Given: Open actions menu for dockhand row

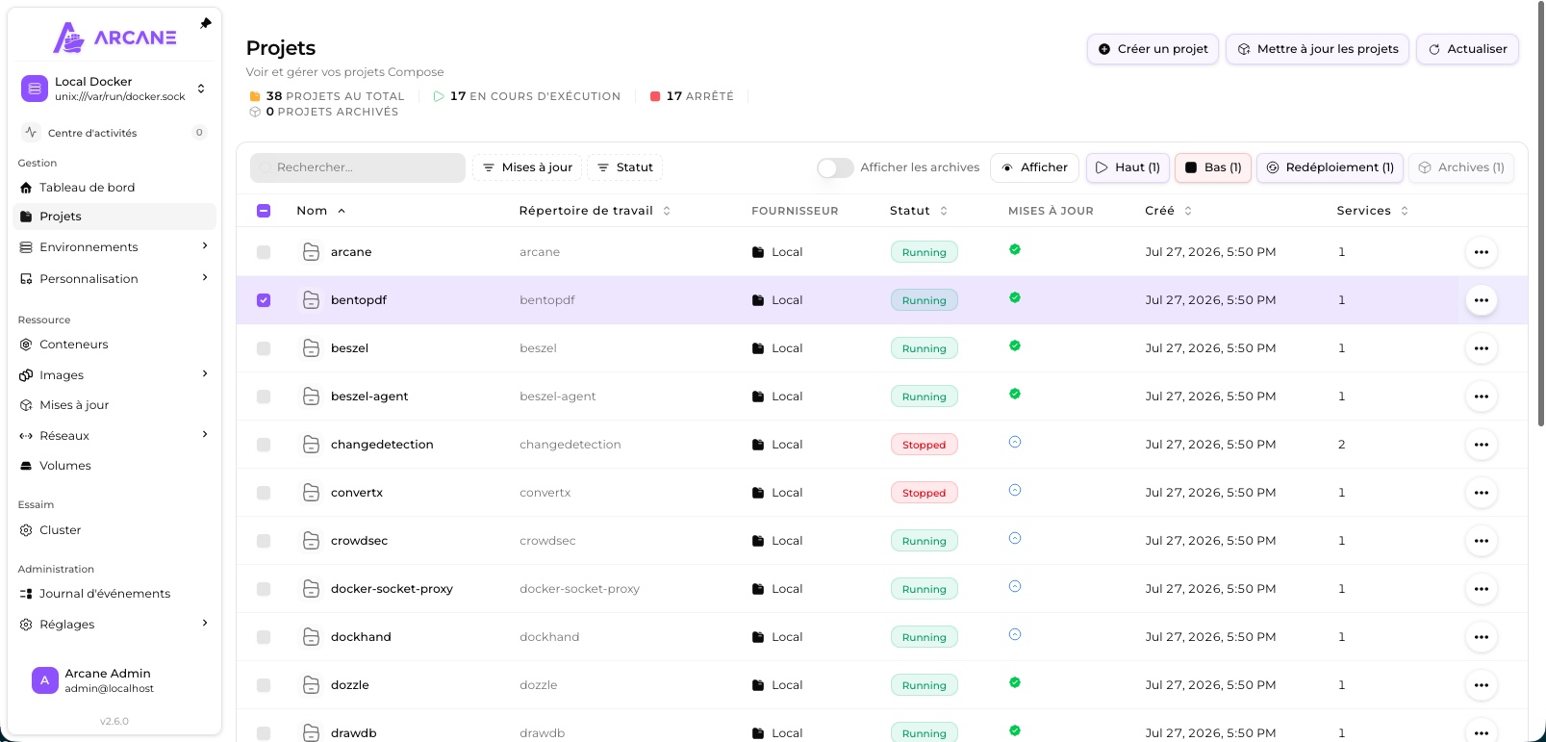Looking at the screenshot, I should click(1482, 637).
